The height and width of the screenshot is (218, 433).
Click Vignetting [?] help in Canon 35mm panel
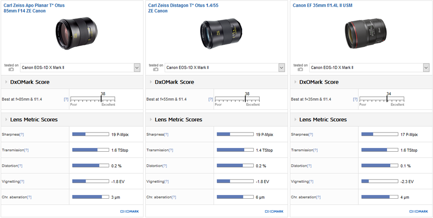click(311, 182)
